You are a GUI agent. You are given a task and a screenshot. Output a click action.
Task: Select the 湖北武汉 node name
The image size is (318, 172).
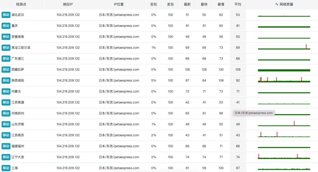(x=18, y=15)
